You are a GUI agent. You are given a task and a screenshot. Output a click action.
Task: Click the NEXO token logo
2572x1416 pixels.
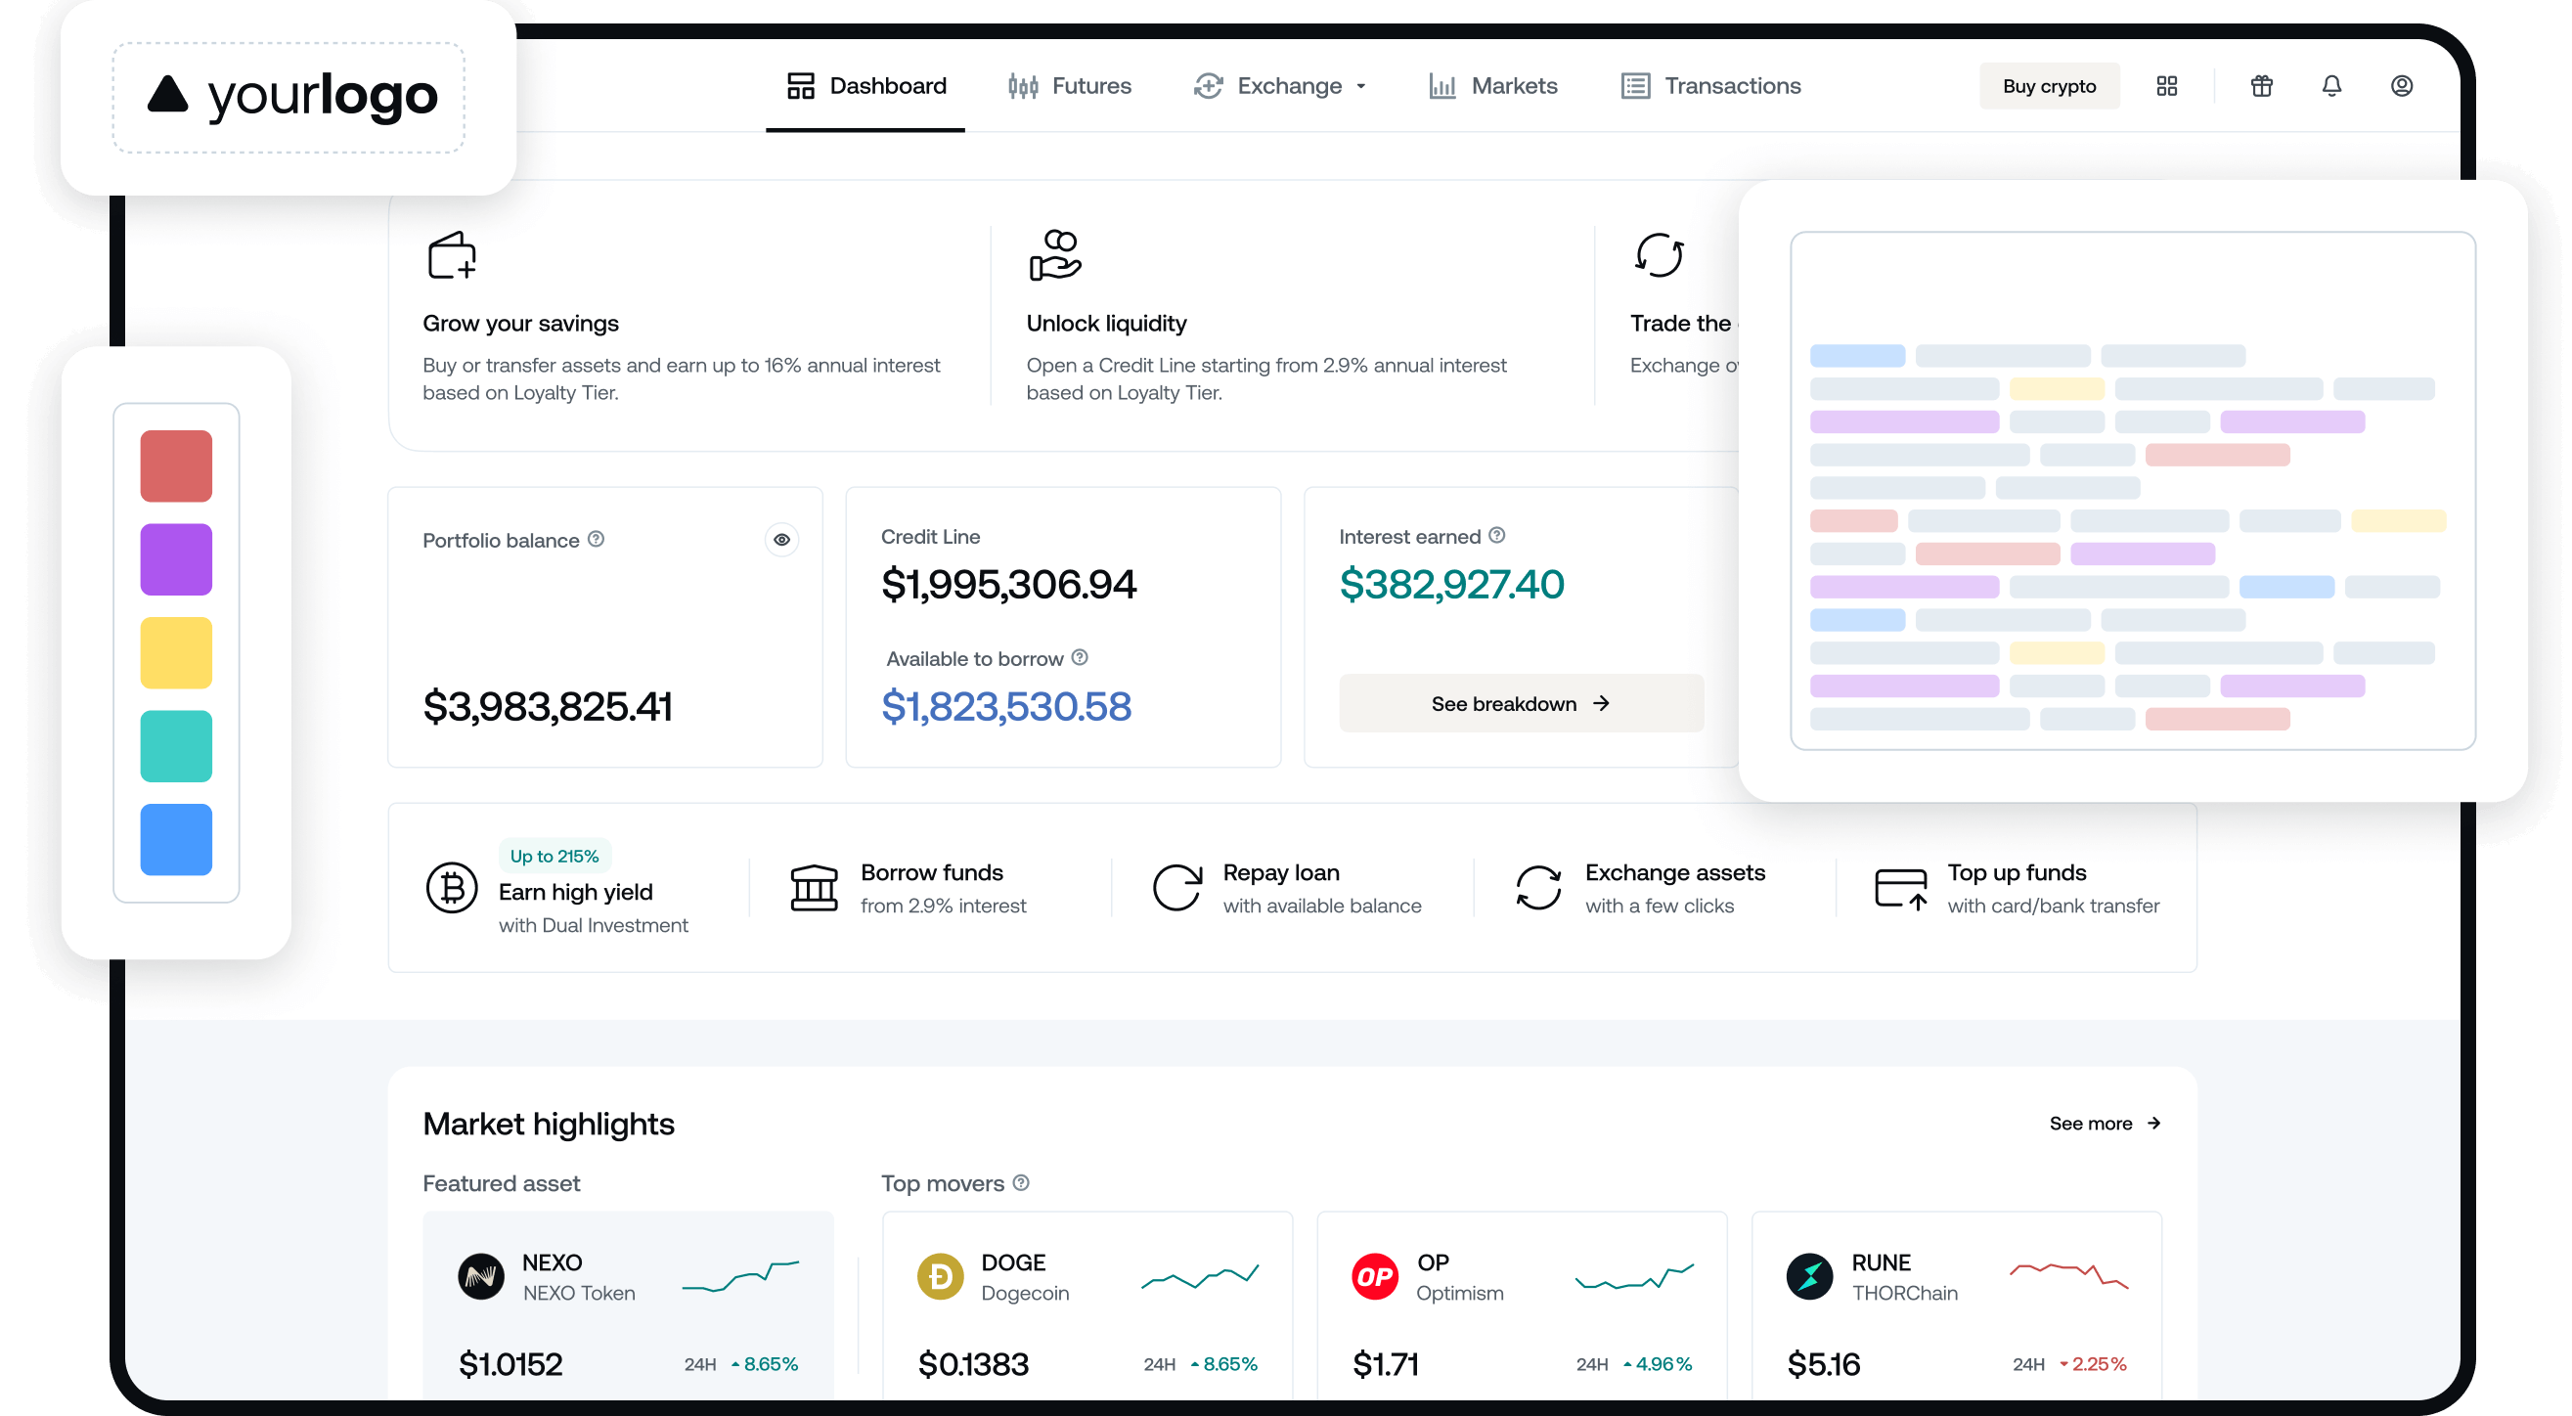tap(480, 1276)
